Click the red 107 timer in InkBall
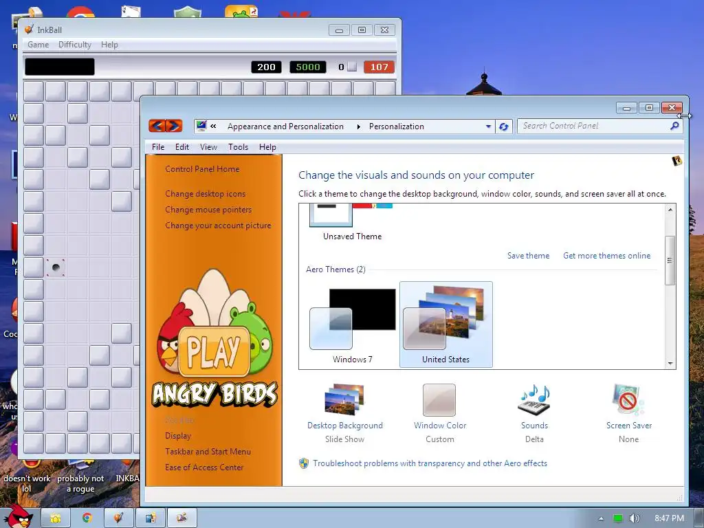 pos(379,67)
